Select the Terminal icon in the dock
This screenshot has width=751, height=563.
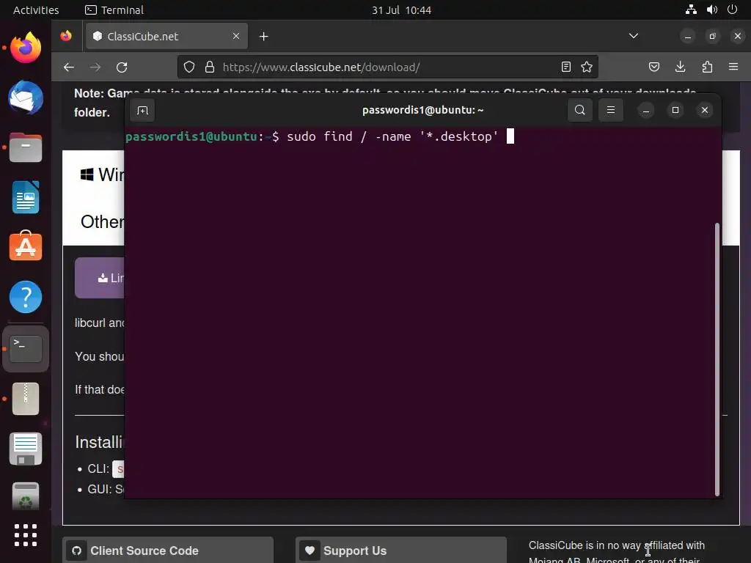[26, 348]
